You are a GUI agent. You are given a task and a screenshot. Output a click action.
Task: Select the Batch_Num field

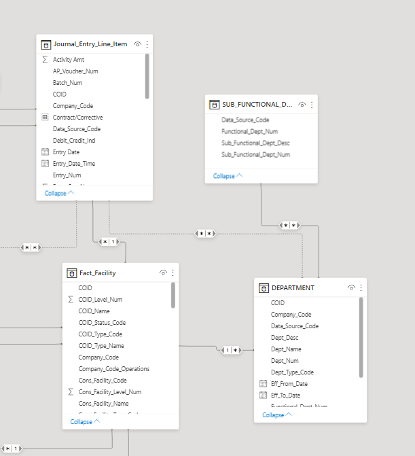coord(67,83)
